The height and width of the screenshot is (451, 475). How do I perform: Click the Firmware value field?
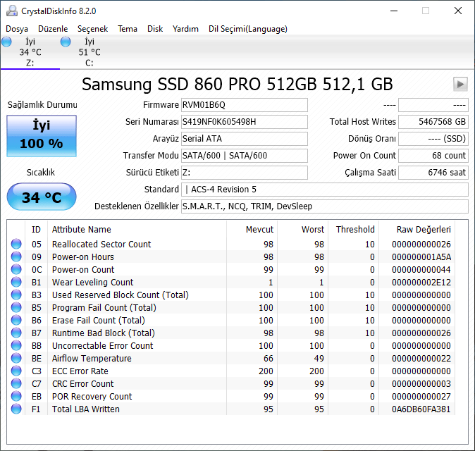(244, 105)
